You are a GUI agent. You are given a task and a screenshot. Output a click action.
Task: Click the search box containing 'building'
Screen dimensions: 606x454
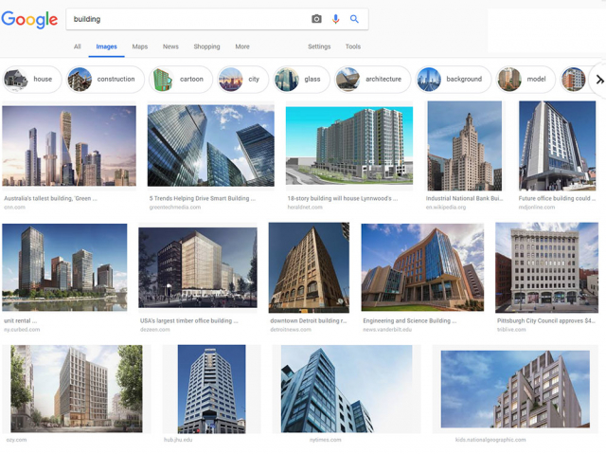[x=217, y=19]
